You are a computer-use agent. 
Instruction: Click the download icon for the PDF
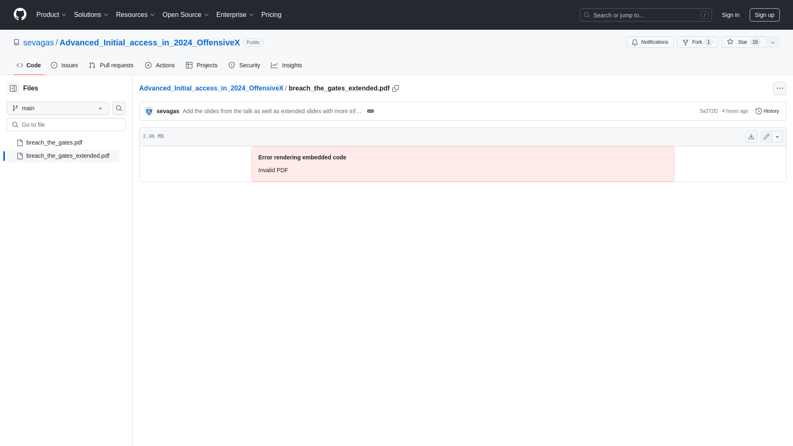751,137
